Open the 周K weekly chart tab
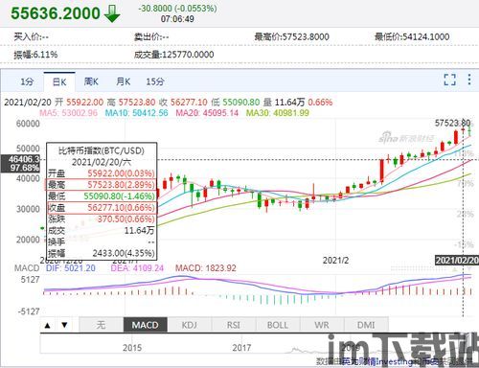479x368 pixels. coord(91,81)
